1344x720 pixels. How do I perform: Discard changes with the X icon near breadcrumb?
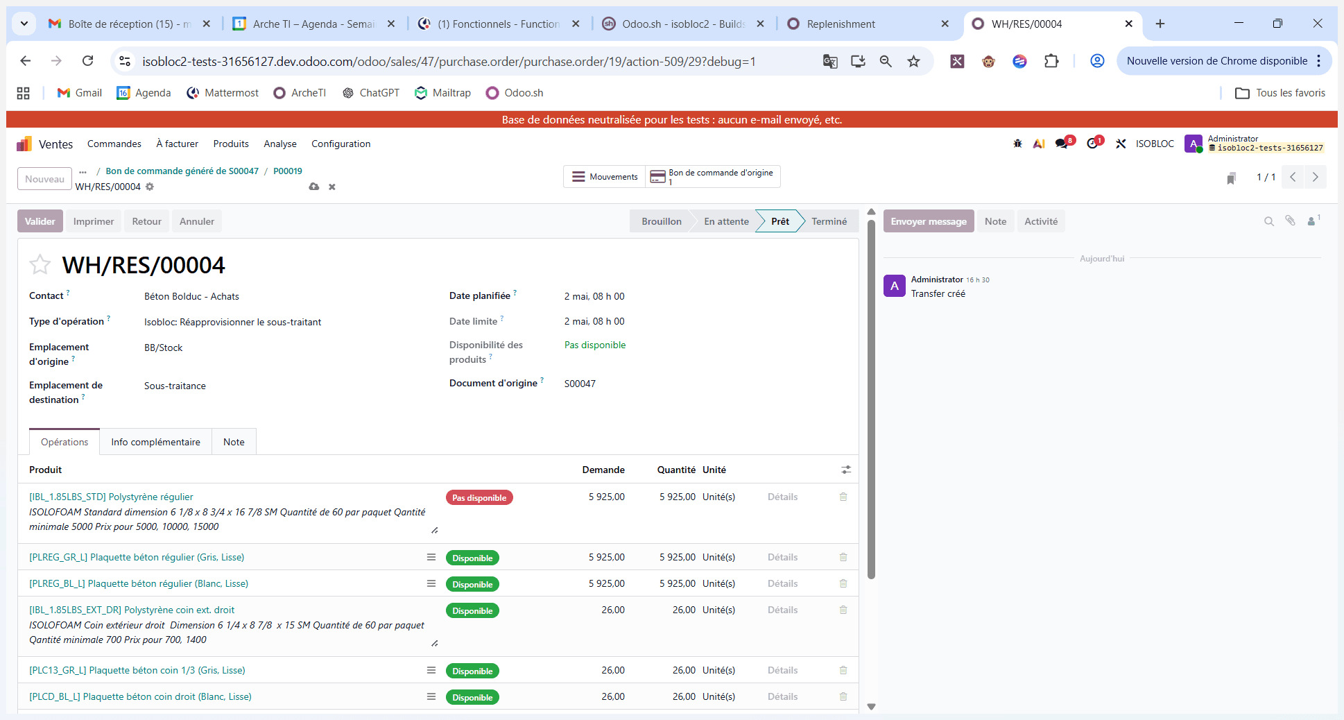point(332,187)
